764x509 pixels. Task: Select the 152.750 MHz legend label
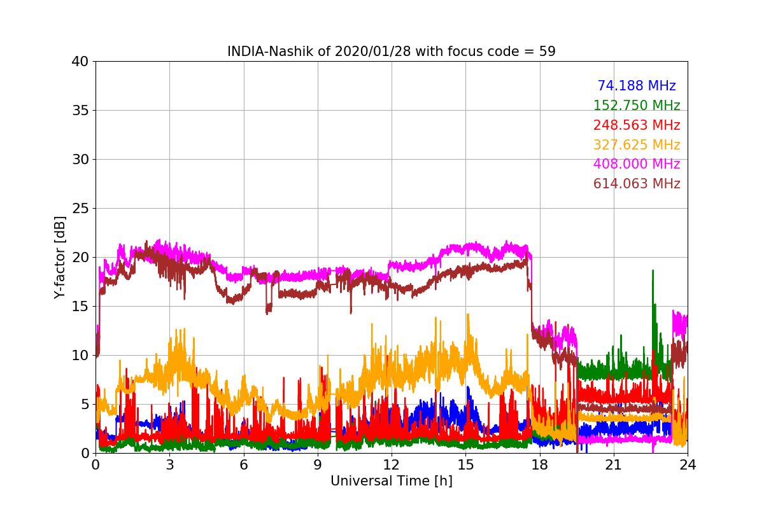click(x=637, y=106)
